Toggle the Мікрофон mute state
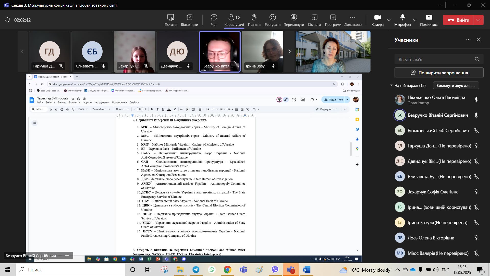This screenshot has width=490, height=276. click(x=402, y=20)
